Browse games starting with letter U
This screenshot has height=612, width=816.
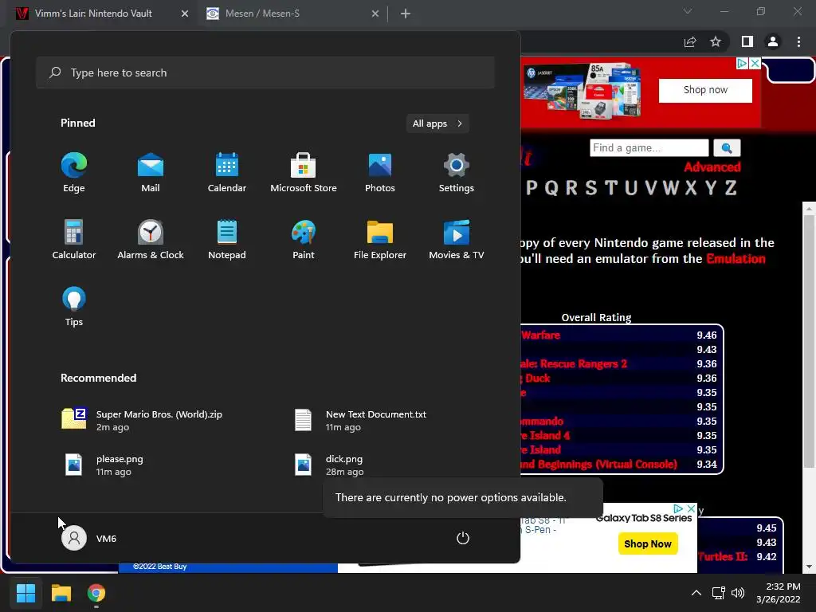tap(631, 188)
